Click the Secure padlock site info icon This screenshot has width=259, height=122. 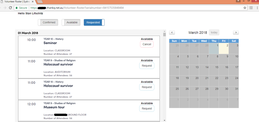tap(17, 8)
